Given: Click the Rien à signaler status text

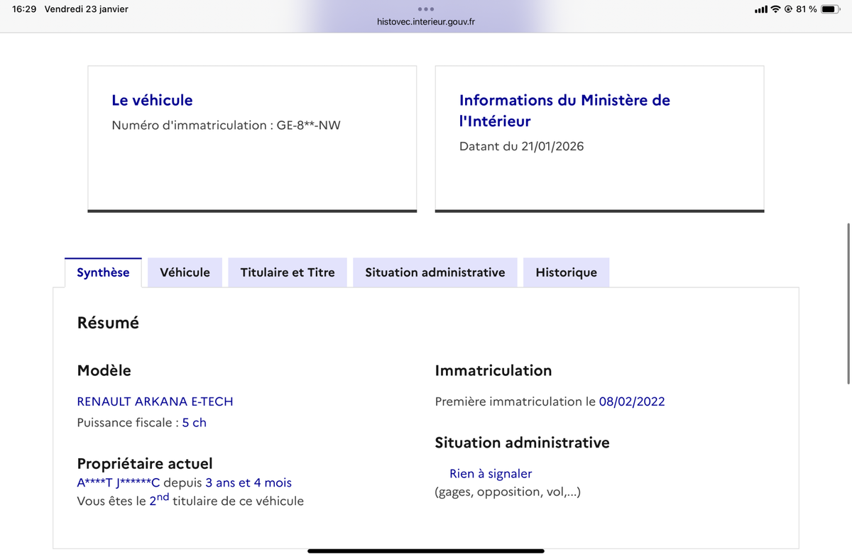Looking at the screenshot, I should [x=491, y=474].
